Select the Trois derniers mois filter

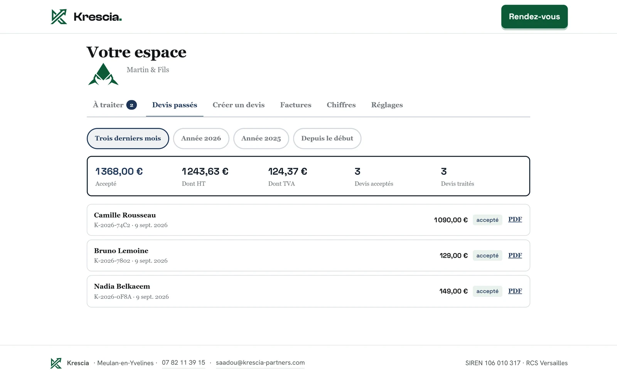[128, 139]
